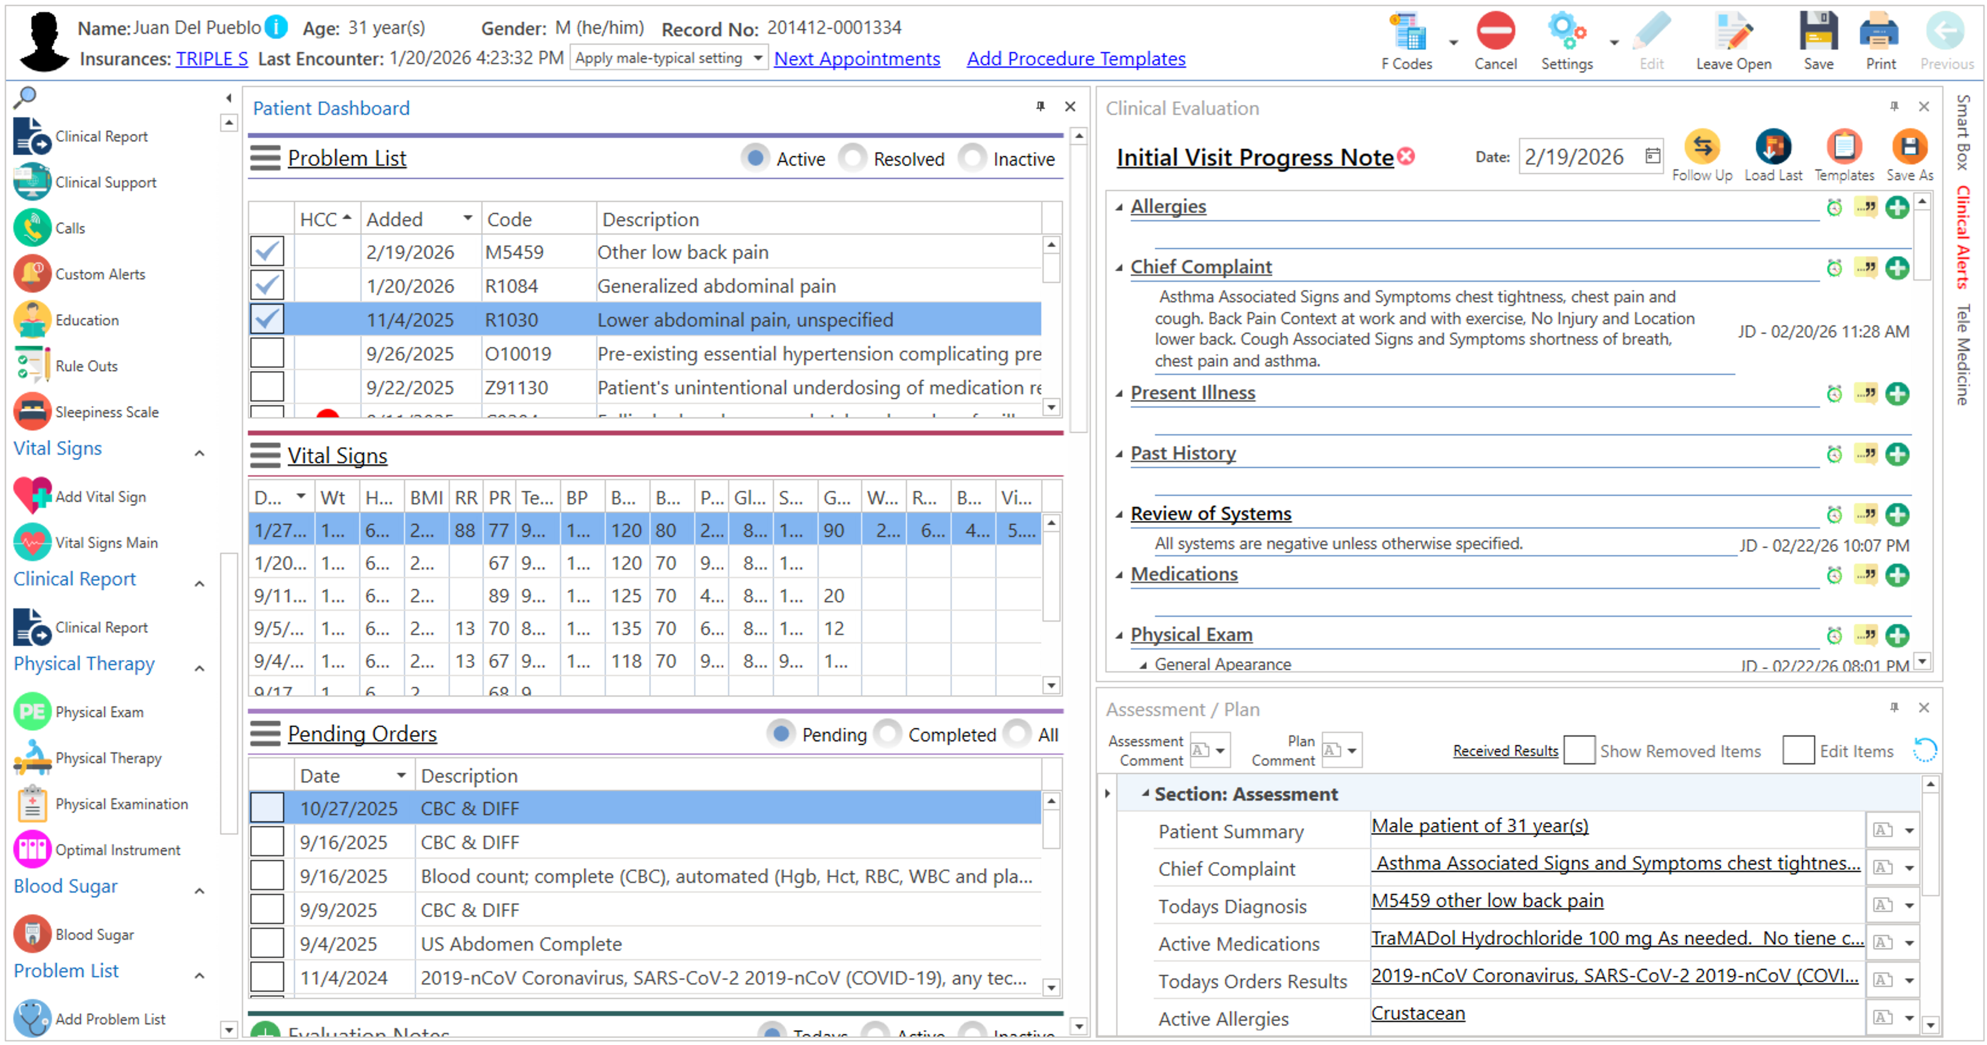This screenshot has width=1987, height=1045.
Task: Open the F Codes tool
Action: click(x=1407, y=33)
